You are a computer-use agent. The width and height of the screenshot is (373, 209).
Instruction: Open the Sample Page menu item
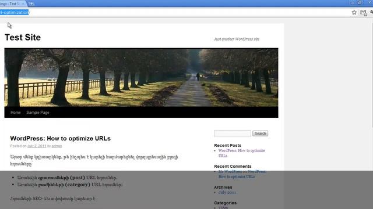click(37, 112)
